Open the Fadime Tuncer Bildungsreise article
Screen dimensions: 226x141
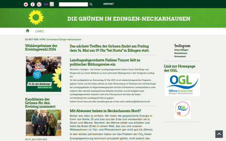[105, 62]
